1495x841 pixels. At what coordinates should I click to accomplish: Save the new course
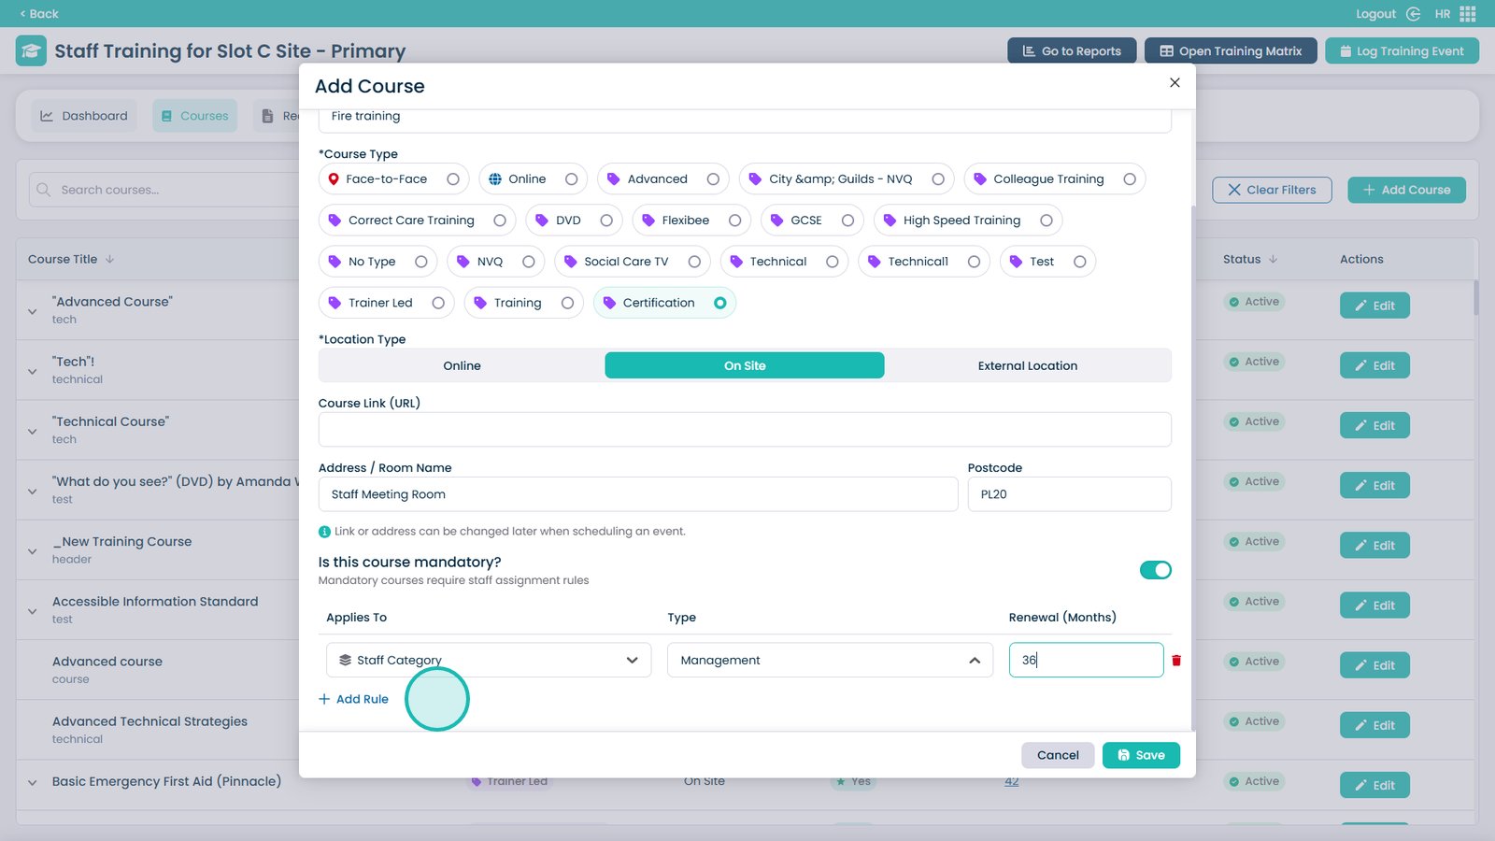click(x=1141, y=755)
